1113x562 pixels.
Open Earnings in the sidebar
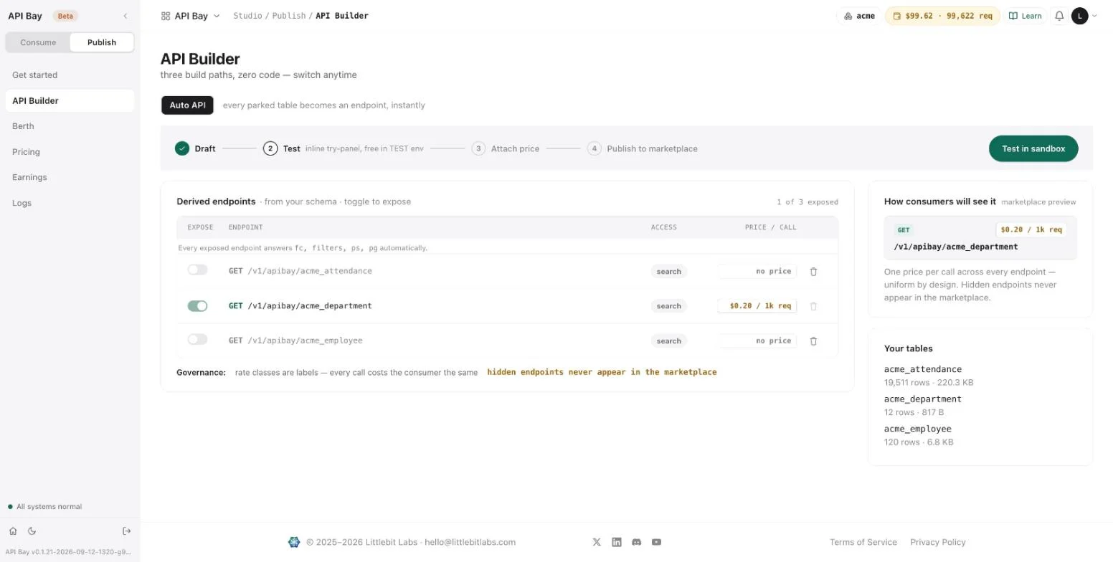pos(70,177)
